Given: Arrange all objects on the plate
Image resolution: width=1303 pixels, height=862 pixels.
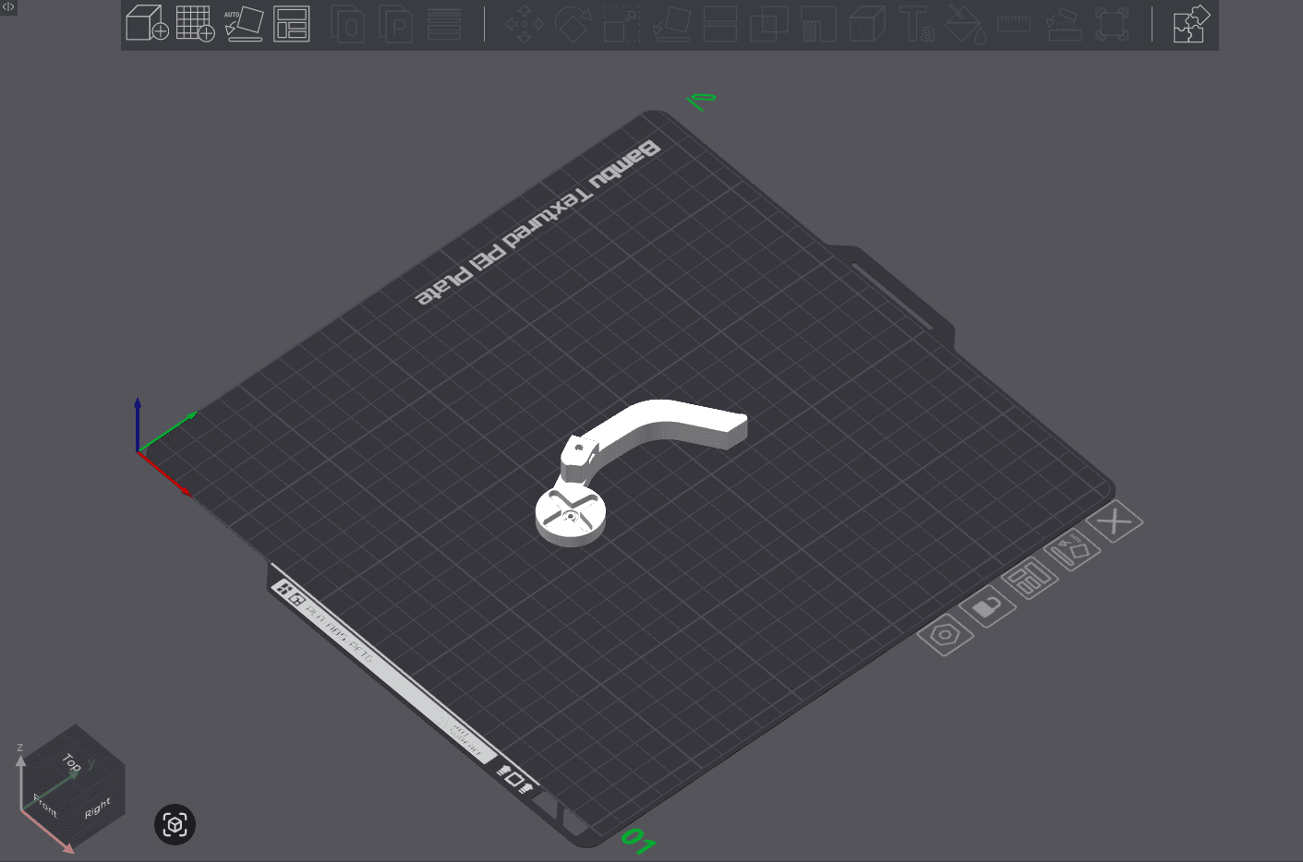Looking at the screenshot, I should (x=291, y=25).
